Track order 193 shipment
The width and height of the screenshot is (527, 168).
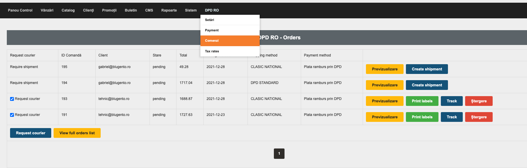(452, 101)
